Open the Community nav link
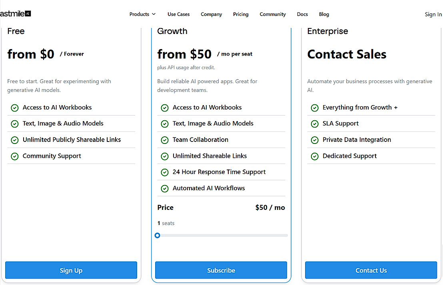Image resolution: width=443 pixels, height=285 pixels. [x=273, y=14]
